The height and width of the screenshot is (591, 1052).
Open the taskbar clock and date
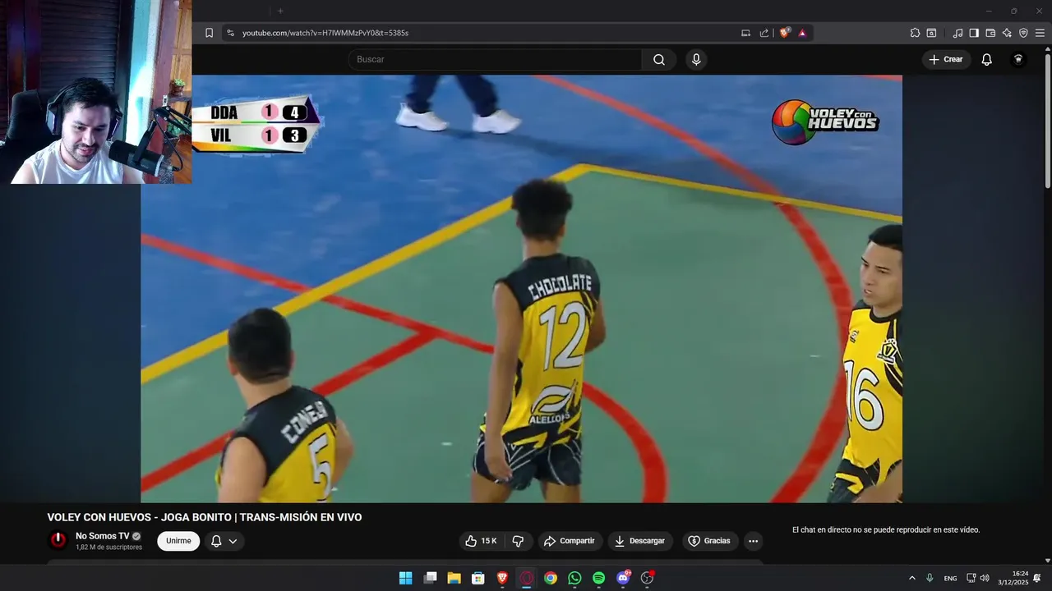coord(1013,578)
